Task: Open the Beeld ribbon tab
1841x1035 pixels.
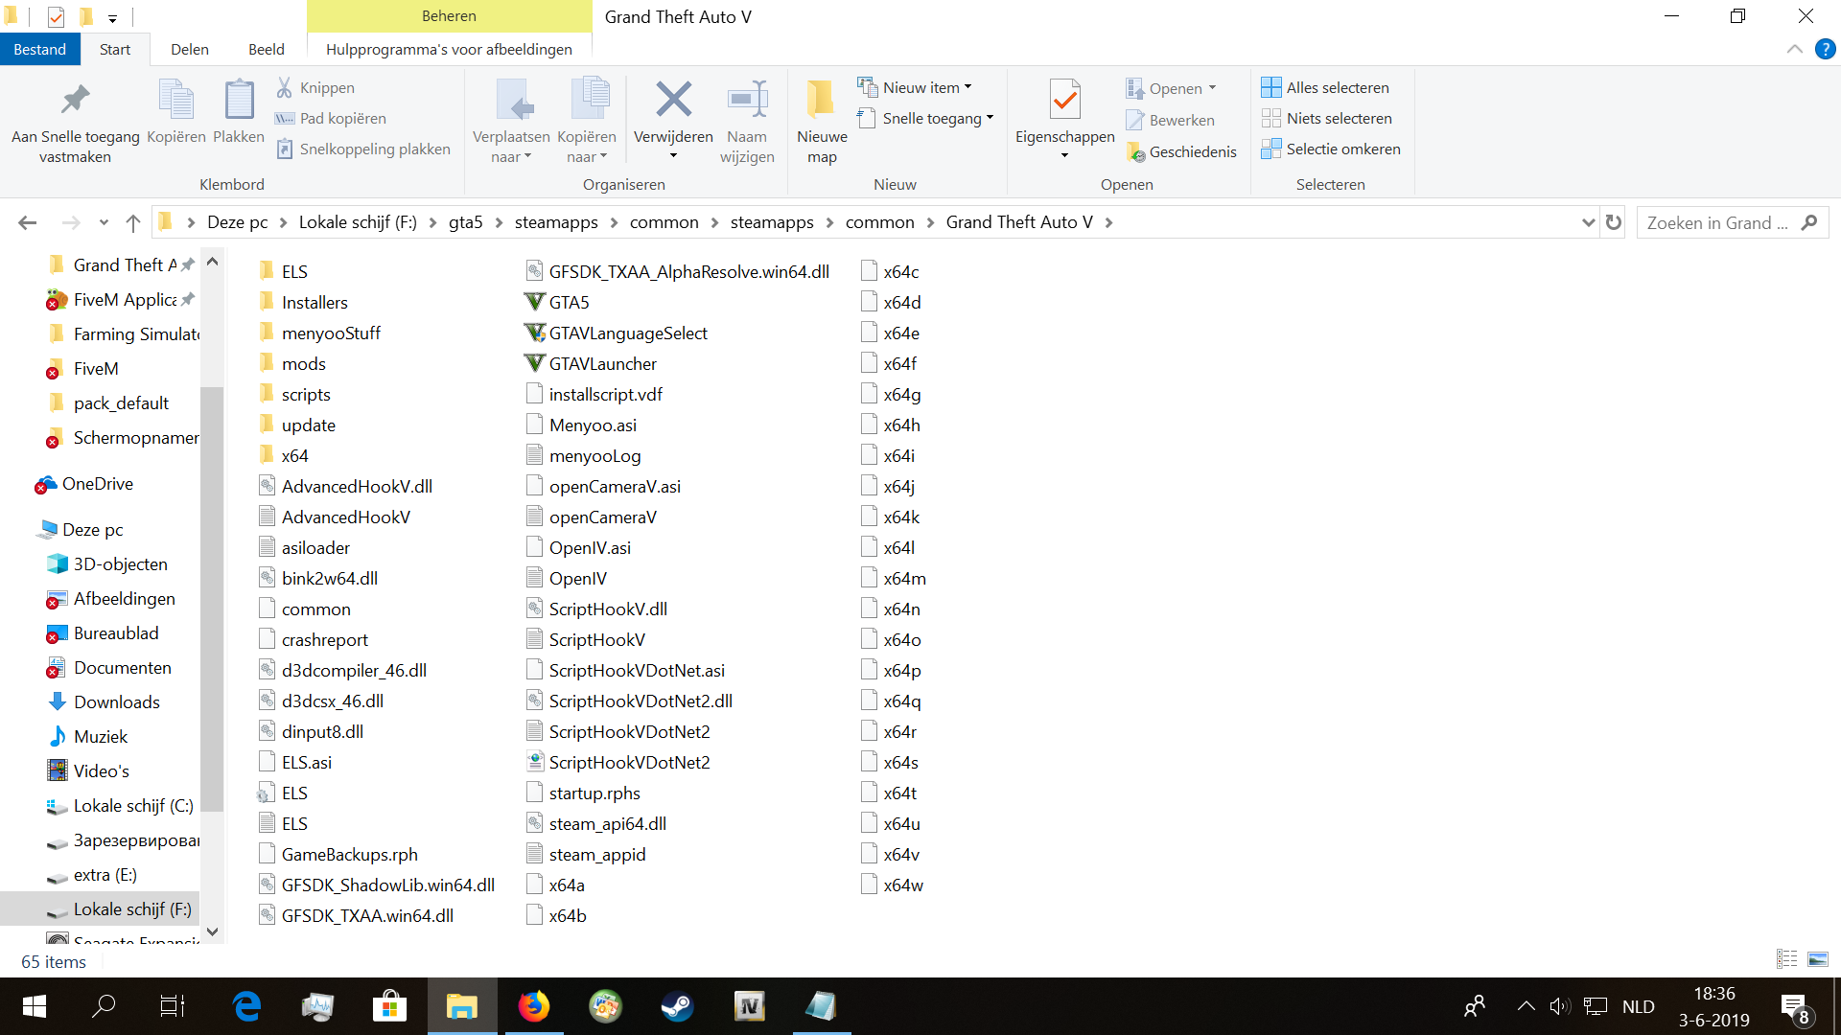Action: click(x=266, y=49)
